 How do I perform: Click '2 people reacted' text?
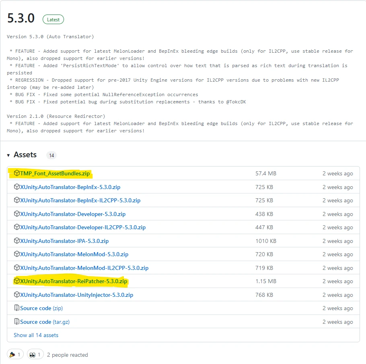(68, 355)
